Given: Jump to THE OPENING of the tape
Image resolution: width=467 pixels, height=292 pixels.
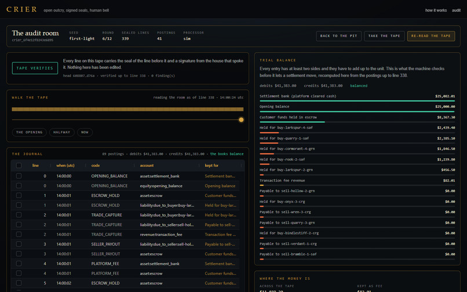Looking at the screenshot, I should point(29,132).
